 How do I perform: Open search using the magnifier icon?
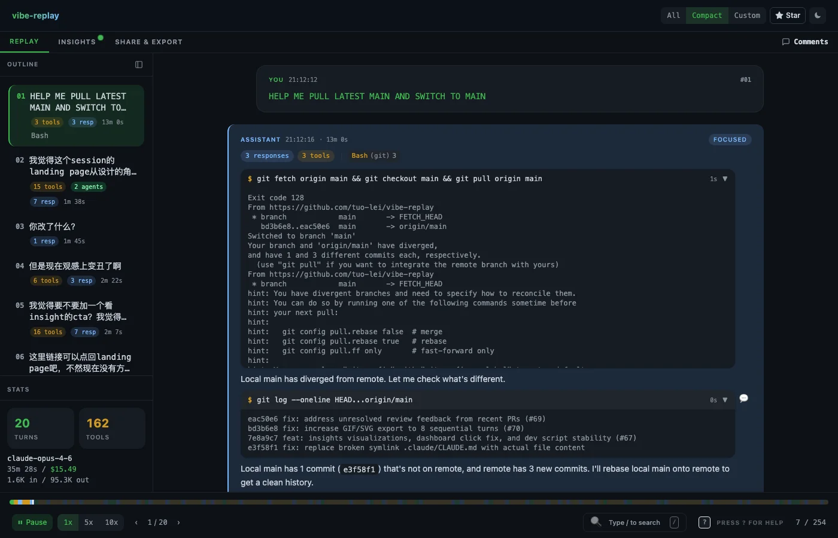pos(596,522)
